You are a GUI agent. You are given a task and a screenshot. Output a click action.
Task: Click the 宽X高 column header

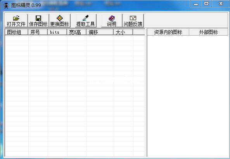coord(77,32)
